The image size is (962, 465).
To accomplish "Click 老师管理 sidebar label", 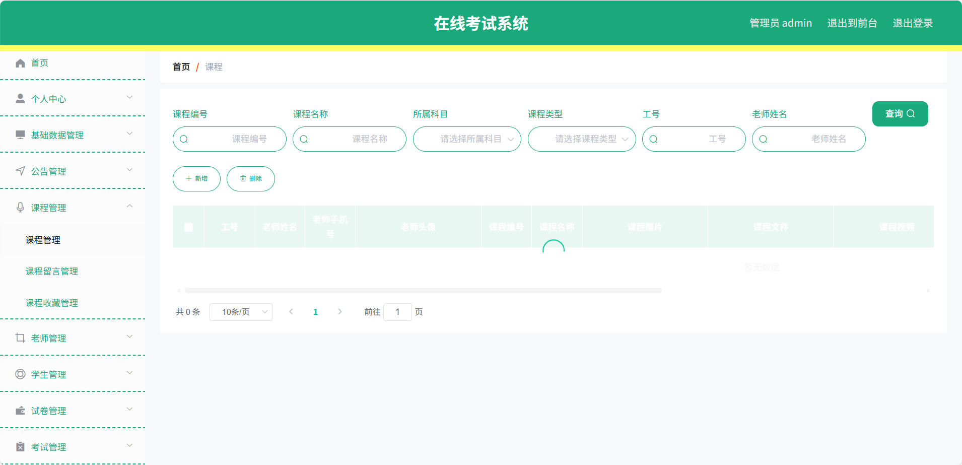I will [x=48, y=339].
